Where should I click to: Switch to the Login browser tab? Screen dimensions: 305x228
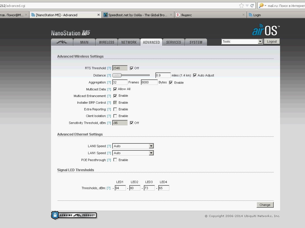coord(276,15)
